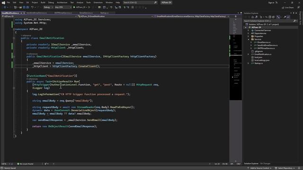303x170 pixels.
Task: Click the Open File toolbar icon
Action: 20,8
